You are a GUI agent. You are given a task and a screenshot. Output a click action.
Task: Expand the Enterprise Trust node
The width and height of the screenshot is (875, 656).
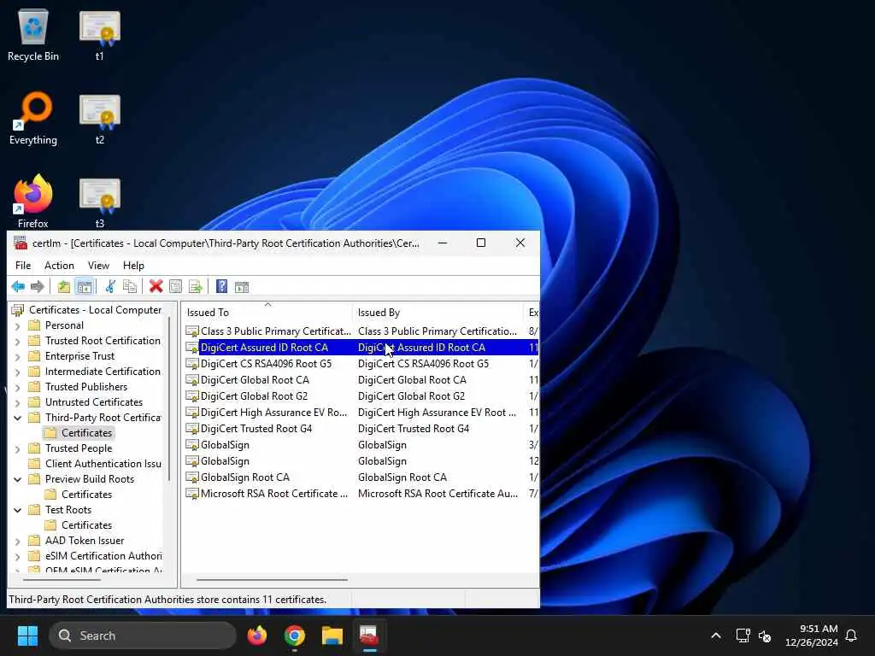(x=17, y=356)
